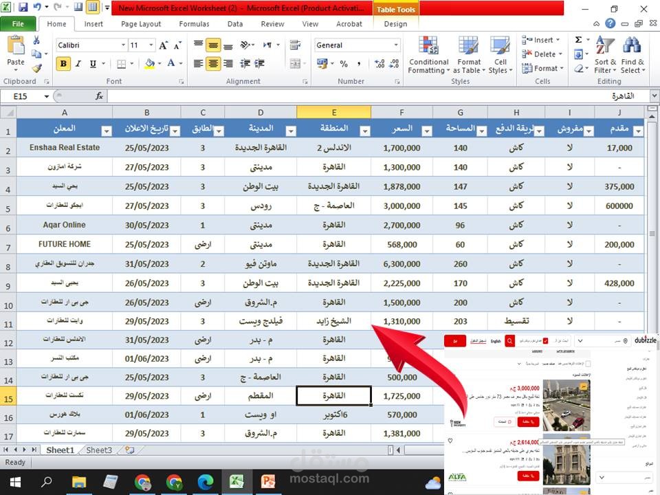The width and height of the screenshot is (660, 495).
Task: Click the Clear eraser icon
Action: tap(579, 68)
